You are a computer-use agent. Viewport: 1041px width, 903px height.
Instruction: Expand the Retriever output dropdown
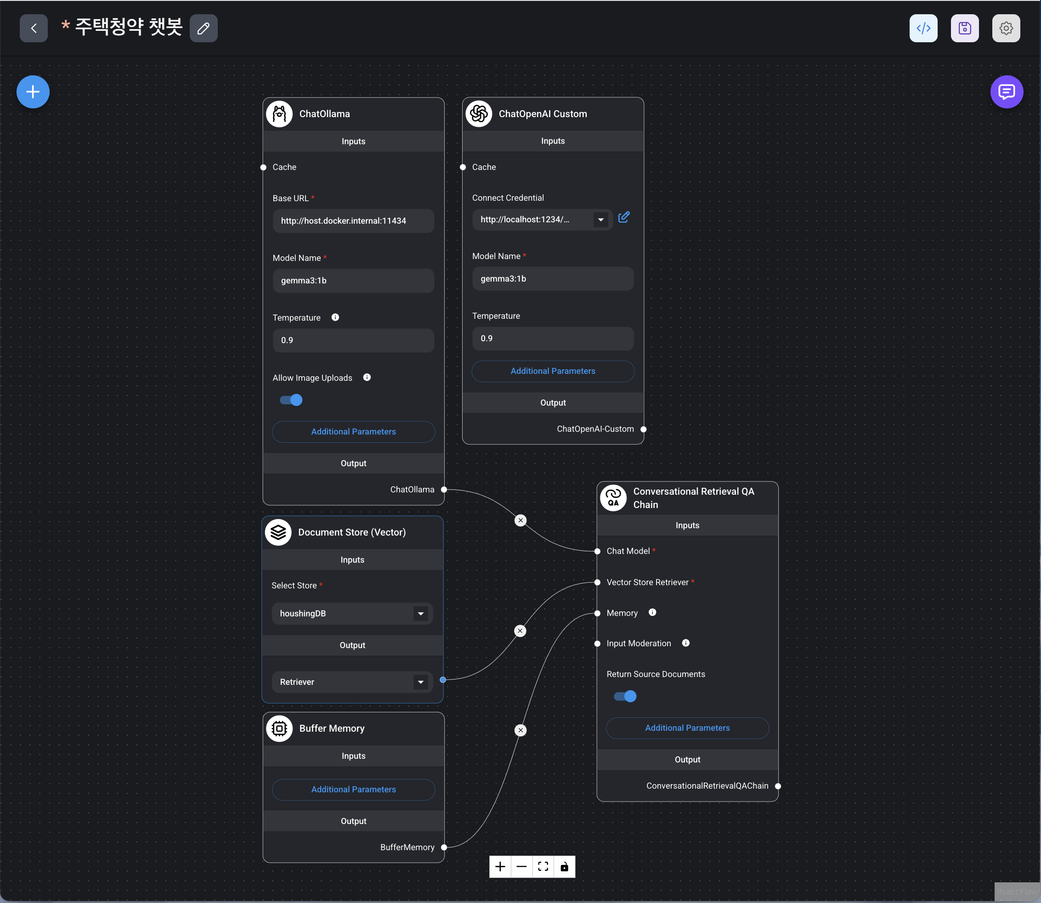click(x=420, y=682)
